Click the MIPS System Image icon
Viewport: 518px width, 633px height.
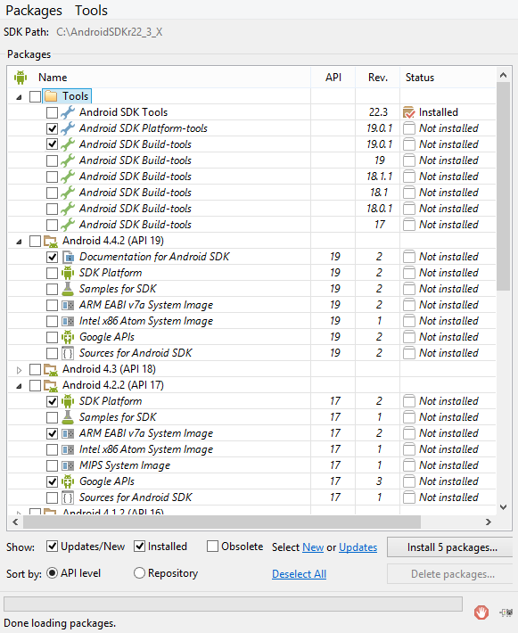tap(68, 466)
